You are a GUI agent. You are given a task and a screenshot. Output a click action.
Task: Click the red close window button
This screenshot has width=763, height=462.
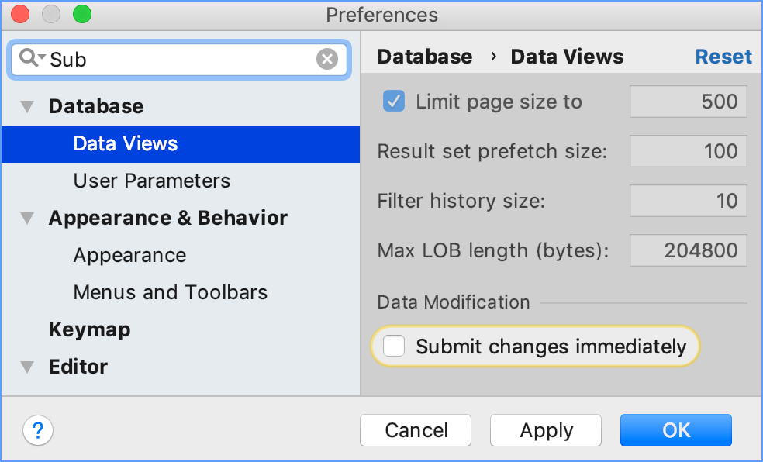click(x=20, y=14)
